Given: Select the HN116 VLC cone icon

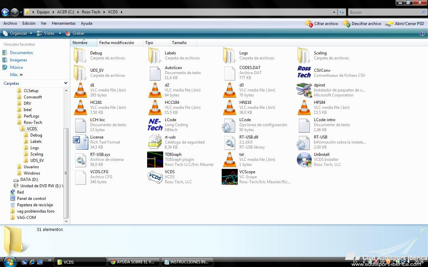Looking at the screenshot, I should pos(229,107).
